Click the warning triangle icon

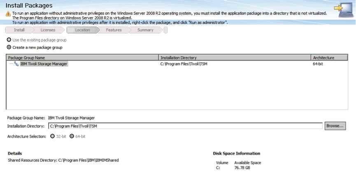tap(8, 14)
